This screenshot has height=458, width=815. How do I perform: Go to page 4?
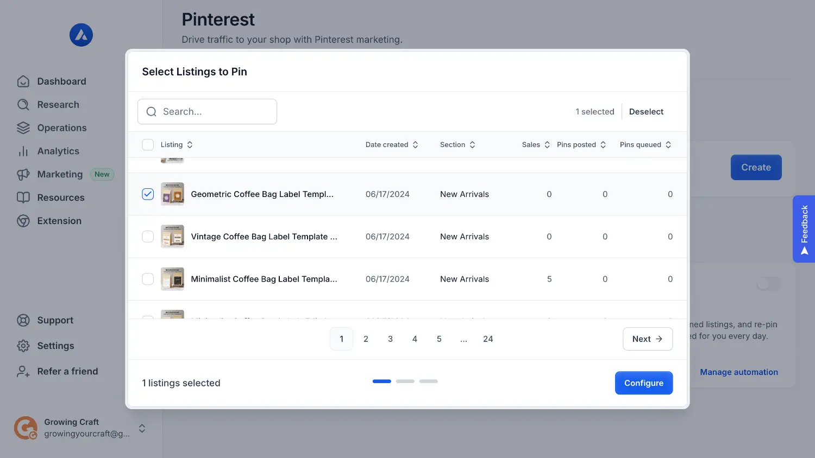coord(415,339)
